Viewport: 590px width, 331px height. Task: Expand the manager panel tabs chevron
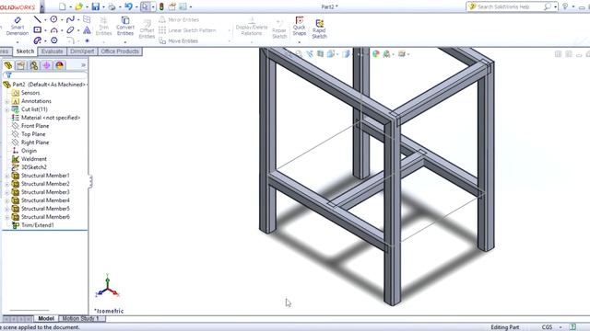(x=83, y=65)
